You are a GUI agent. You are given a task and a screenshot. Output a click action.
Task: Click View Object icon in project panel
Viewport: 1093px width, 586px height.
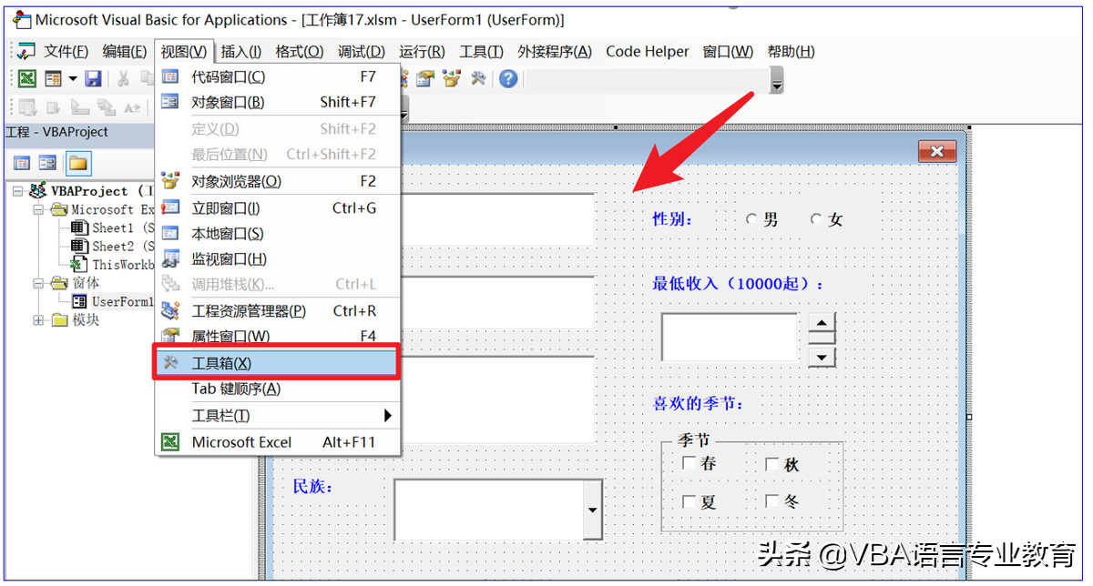point(47,163)
